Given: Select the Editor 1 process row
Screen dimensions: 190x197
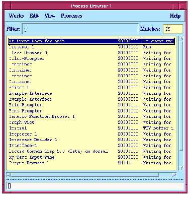Looking at the screenshot, I should tap(91, 88).
